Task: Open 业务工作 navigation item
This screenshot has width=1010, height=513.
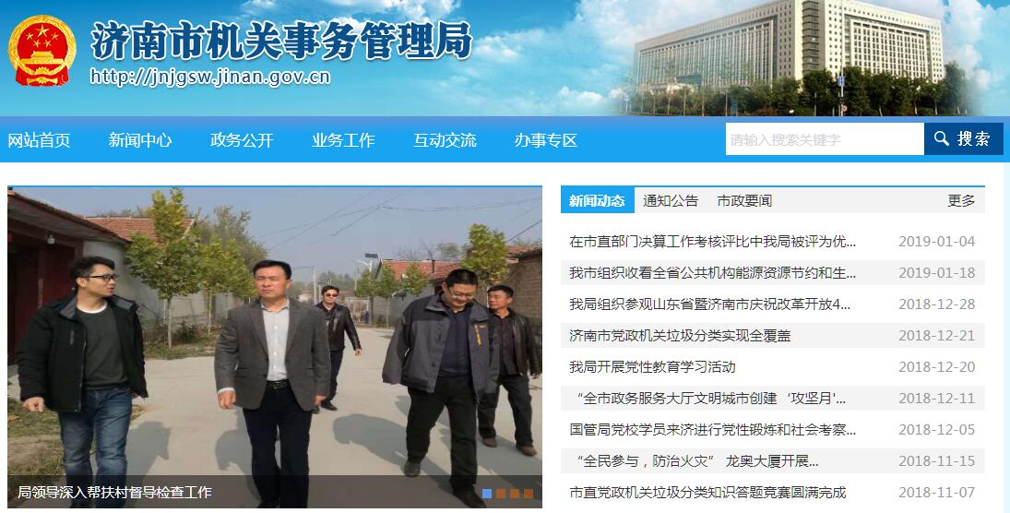Action: point(343,140)
